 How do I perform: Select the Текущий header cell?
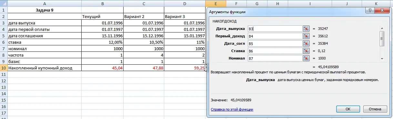(102, 16)
